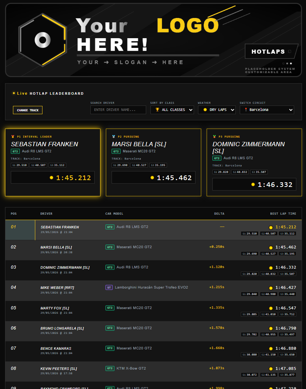
Task: Focus the driver name search field
Action: tap(118, 110)
